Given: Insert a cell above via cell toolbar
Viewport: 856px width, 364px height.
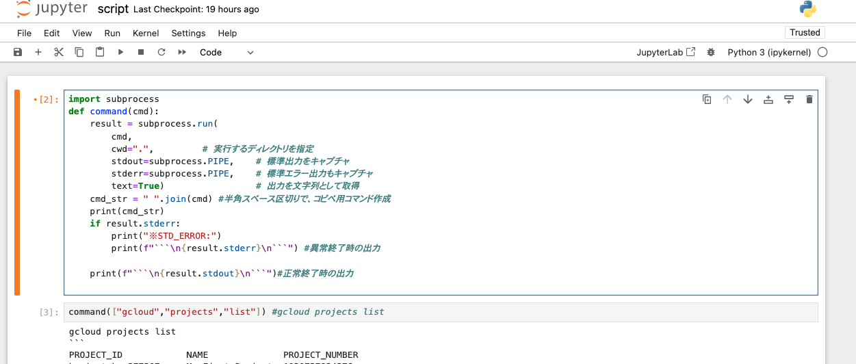Looking at the screenshot, I should click(x=768, y=99).
